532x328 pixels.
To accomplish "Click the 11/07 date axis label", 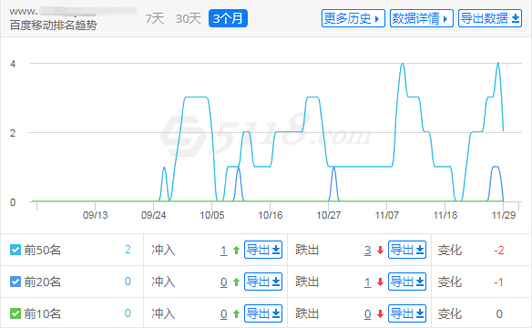I will 387,215.
